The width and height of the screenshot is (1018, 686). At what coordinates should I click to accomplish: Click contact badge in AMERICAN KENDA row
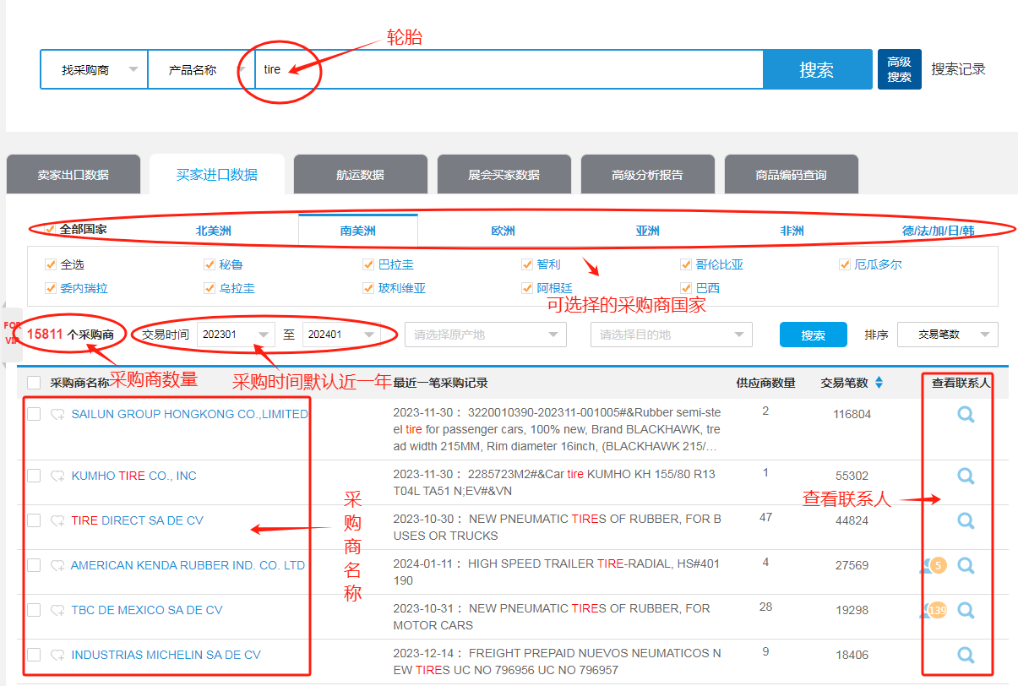[x=937, y=565]
